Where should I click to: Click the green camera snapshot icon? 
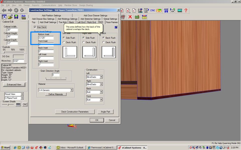coord(137,17)
